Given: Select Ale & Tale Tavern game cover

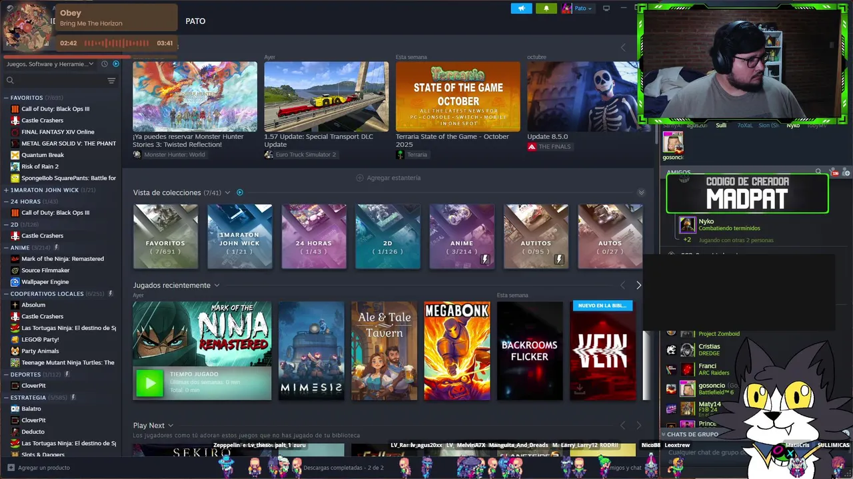Looking at the screenshot, I should 384,351.
